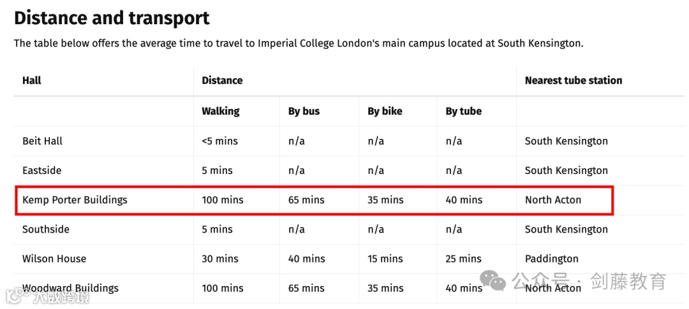The width and height of the screenshot is (689, 309).
Task: Click the Wilson House hall name
Action: [54, 259]
